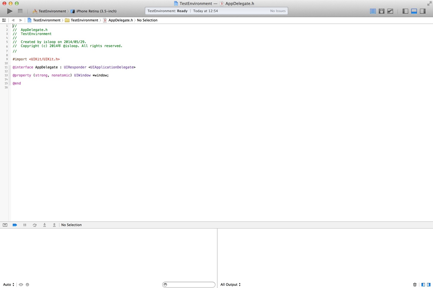Open the related items grid menu
The height and width of the screenshot is (288, 433).
pyautogui.click(x=4, y=20)
